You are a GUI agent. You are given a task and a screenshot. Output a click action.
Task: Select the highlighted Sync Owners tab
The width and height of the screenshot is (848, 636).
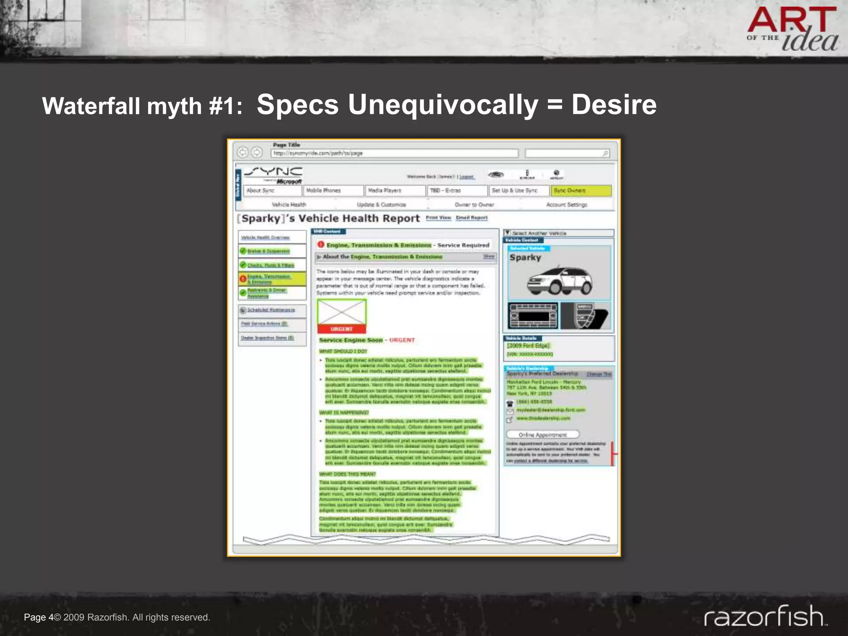tap(581, 190)
